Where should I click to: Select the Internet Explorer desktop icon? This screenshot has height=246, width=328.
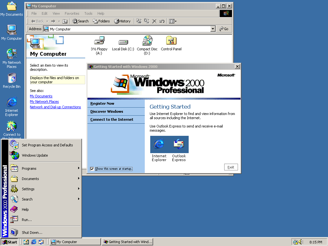[x=12, y=107]
